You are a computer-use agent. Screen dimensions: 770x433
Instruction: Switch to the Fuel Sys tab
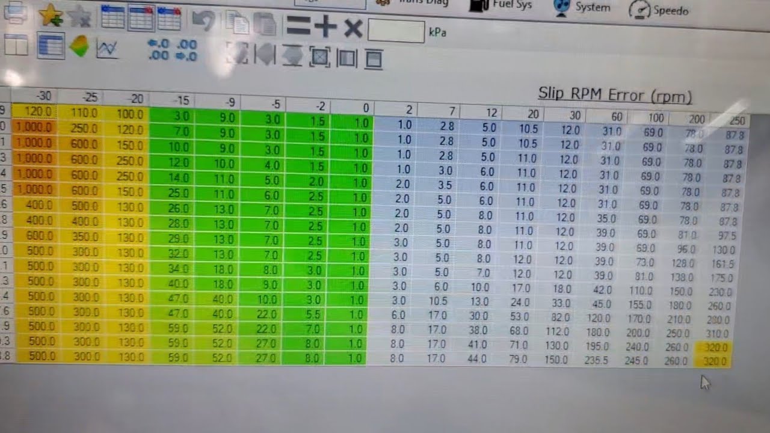tap(500, 5)
